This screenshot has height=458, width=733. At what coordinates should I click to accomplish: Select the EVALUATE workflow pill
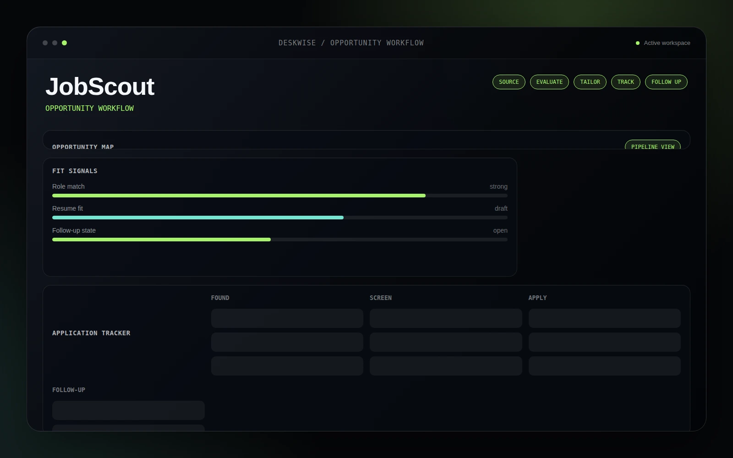point(549,82)
